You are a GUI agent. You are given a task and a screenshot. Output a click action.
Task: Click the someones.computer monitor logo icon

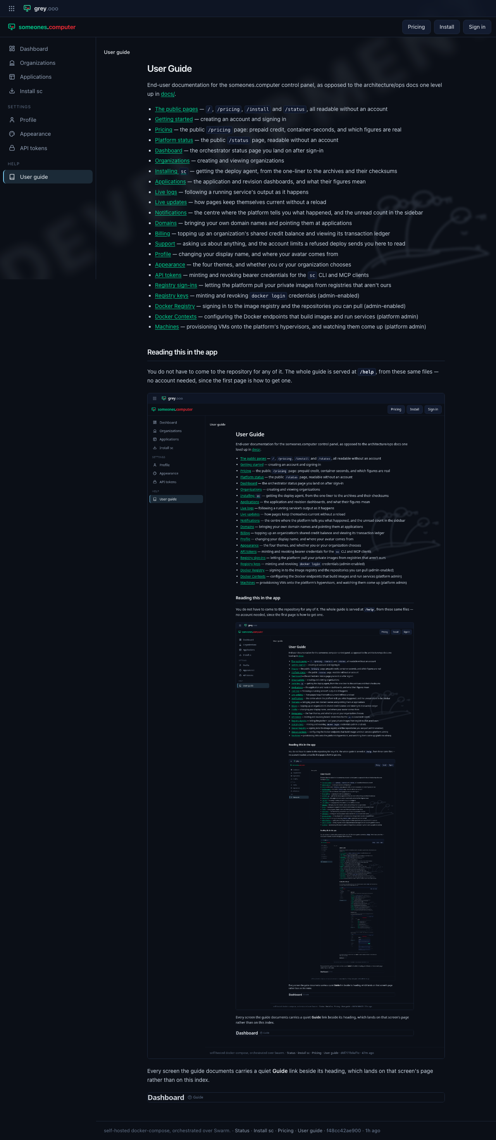12,27
